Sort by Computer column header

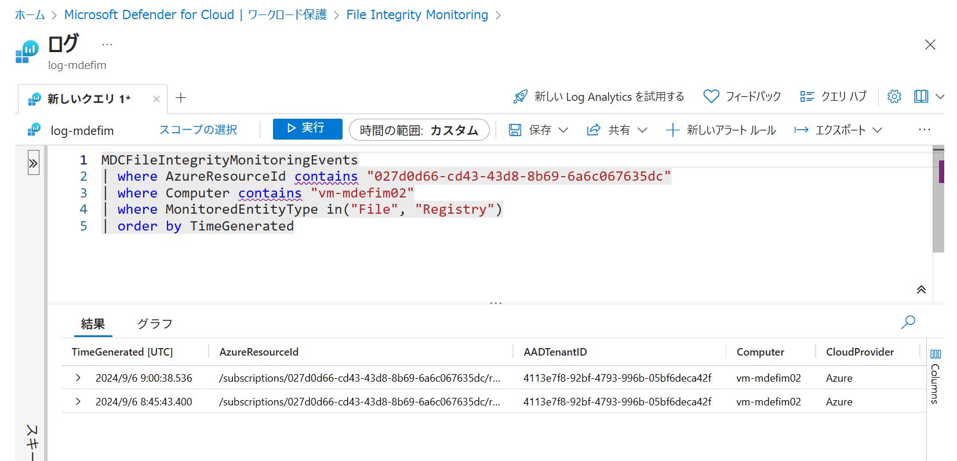(760, 352)
